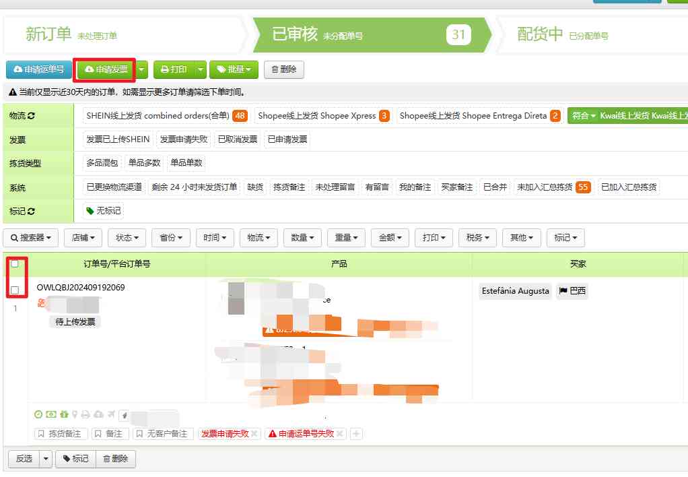Screen dimensions: 688x477
Task: Click the clock icon in order row
Action: 38,414
